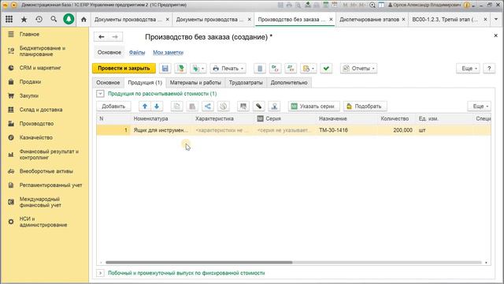504x284 pixels.
Task: Click the Добавить button
Action: (113, 106)
